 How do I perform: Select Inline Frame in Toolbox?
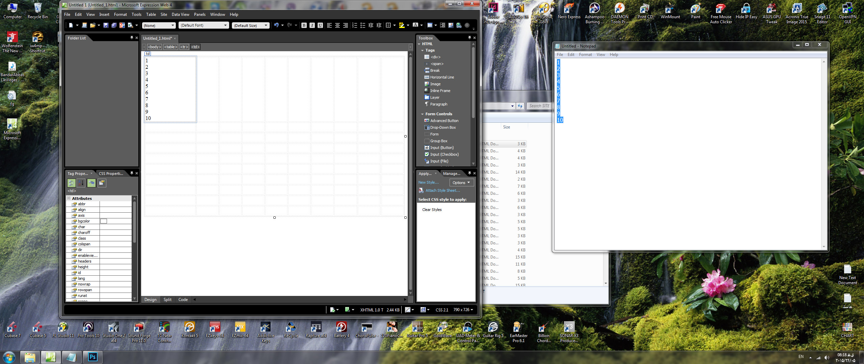[437, 91]
